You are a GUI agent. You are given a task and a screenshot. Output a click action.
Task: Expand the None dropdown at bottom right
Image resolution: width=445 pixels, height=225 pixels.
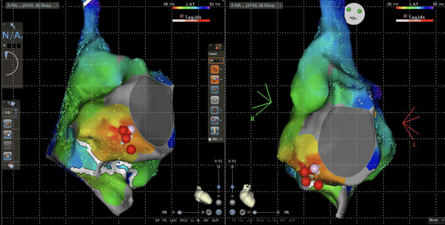(436, 220)
